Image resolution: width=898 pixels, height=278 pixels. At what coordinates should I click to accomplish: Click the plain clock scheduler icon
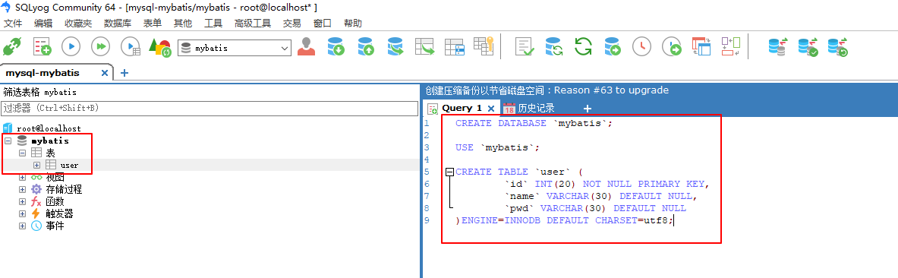642,46
